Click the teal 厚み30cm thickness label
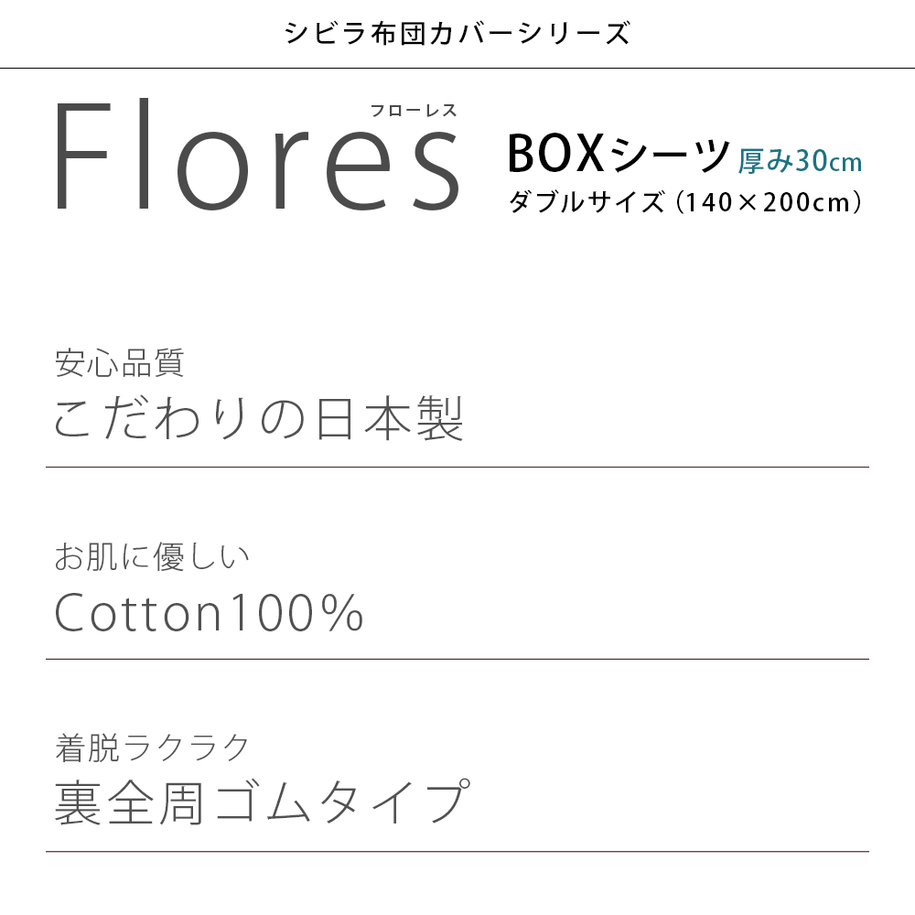915x915 pixels. pos(800,160)
